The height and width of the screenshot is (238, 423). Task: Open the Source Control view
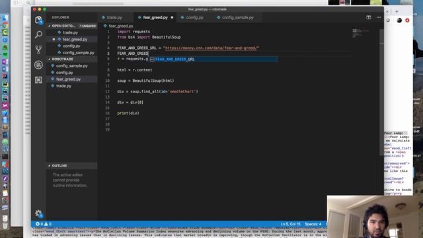point(38,50)
